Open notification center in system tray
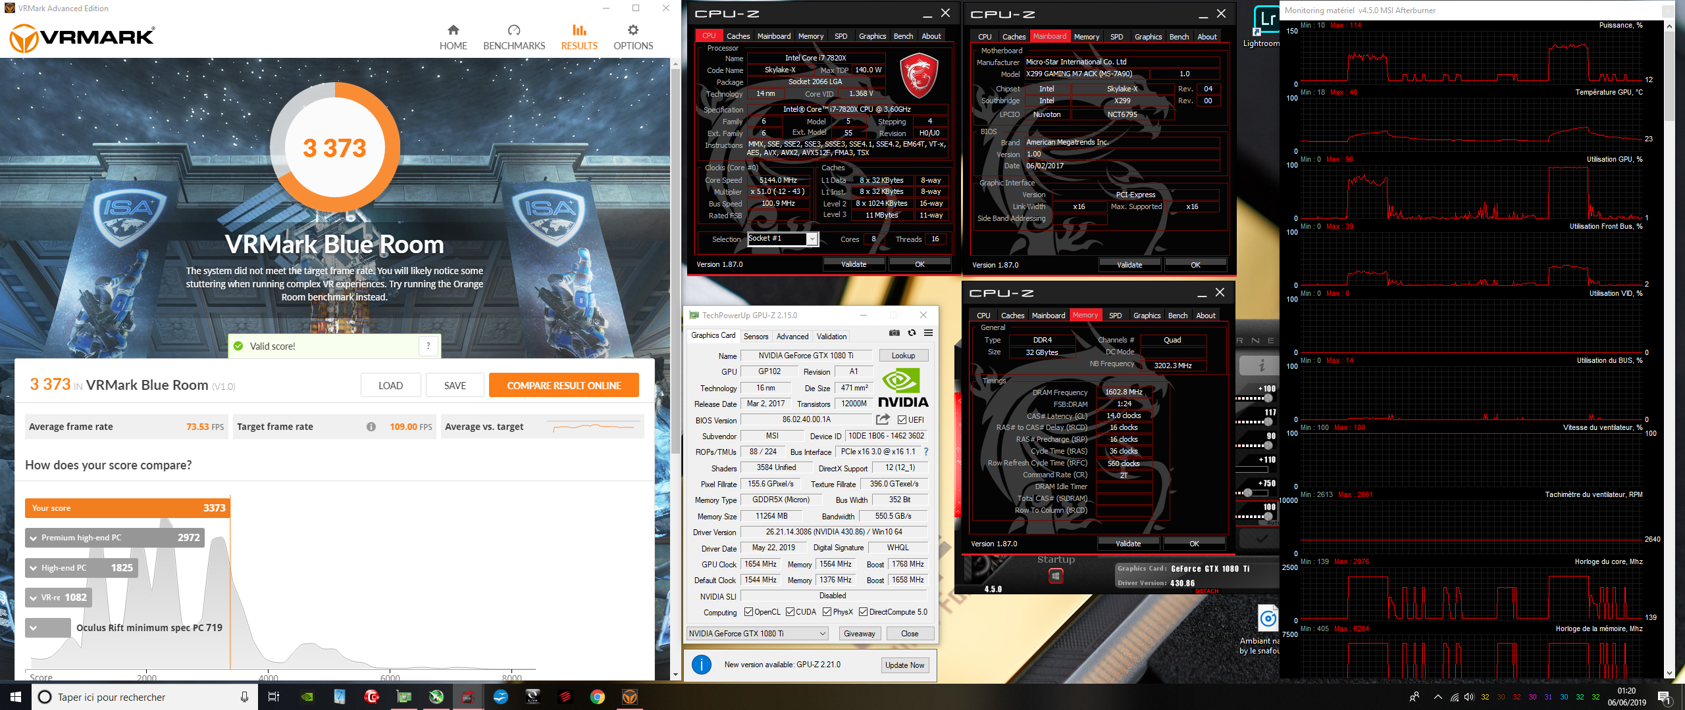 click(1664, 697)
